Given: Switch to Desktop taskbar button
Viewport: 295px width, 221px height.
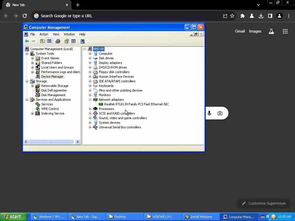Looking at the screenshot, I should (x=125, y=217).
